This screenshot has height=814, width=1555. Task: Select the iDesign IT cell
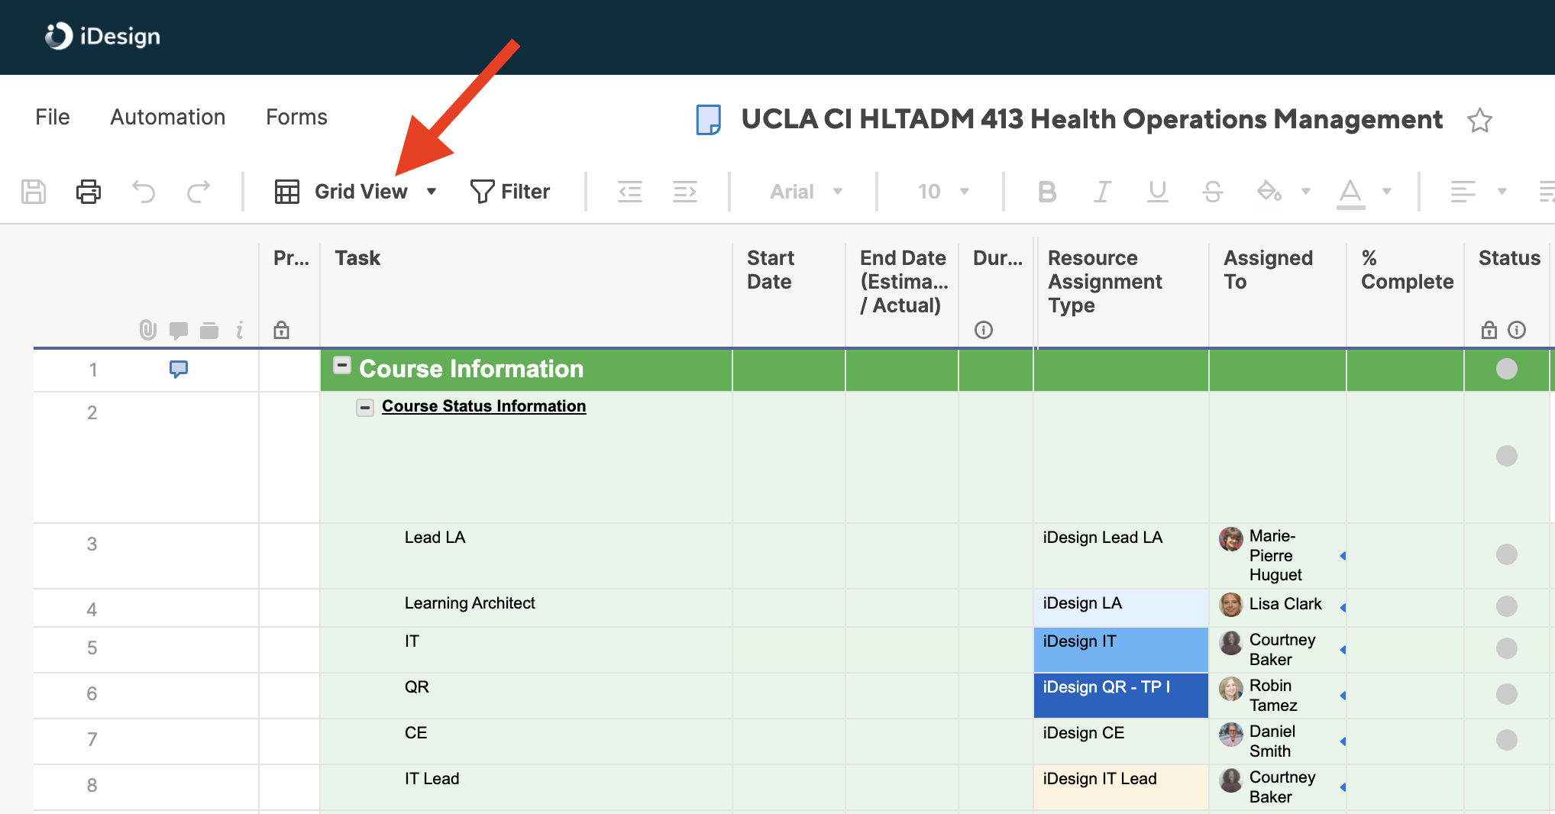[x=1120, y=650]
